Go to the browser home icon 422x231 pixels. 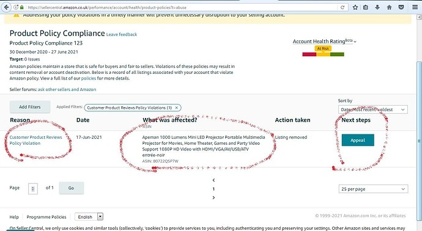tap(389, 7)
